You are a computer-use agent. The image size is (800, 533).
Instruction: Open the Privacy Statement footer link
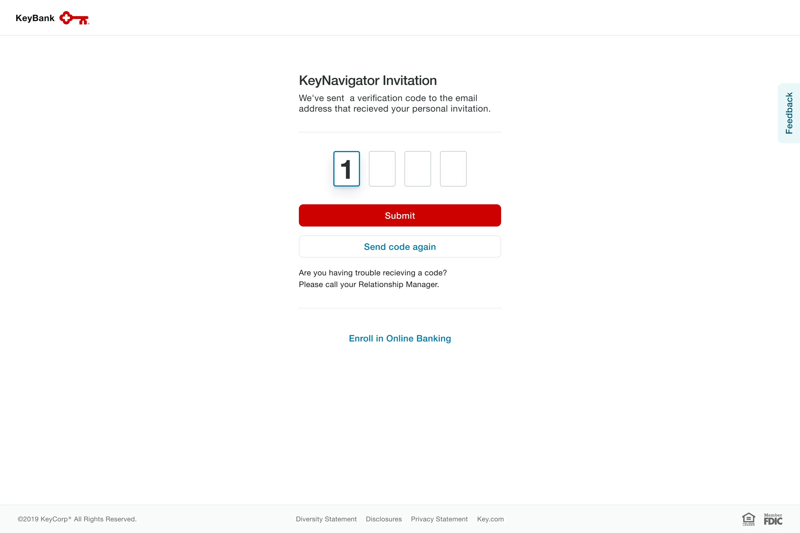click(x=439, y=519)
